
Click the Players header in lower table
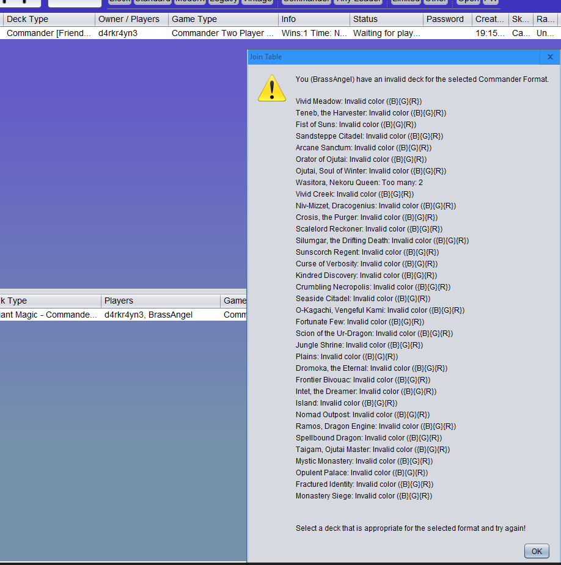click(x=161, y=301)
